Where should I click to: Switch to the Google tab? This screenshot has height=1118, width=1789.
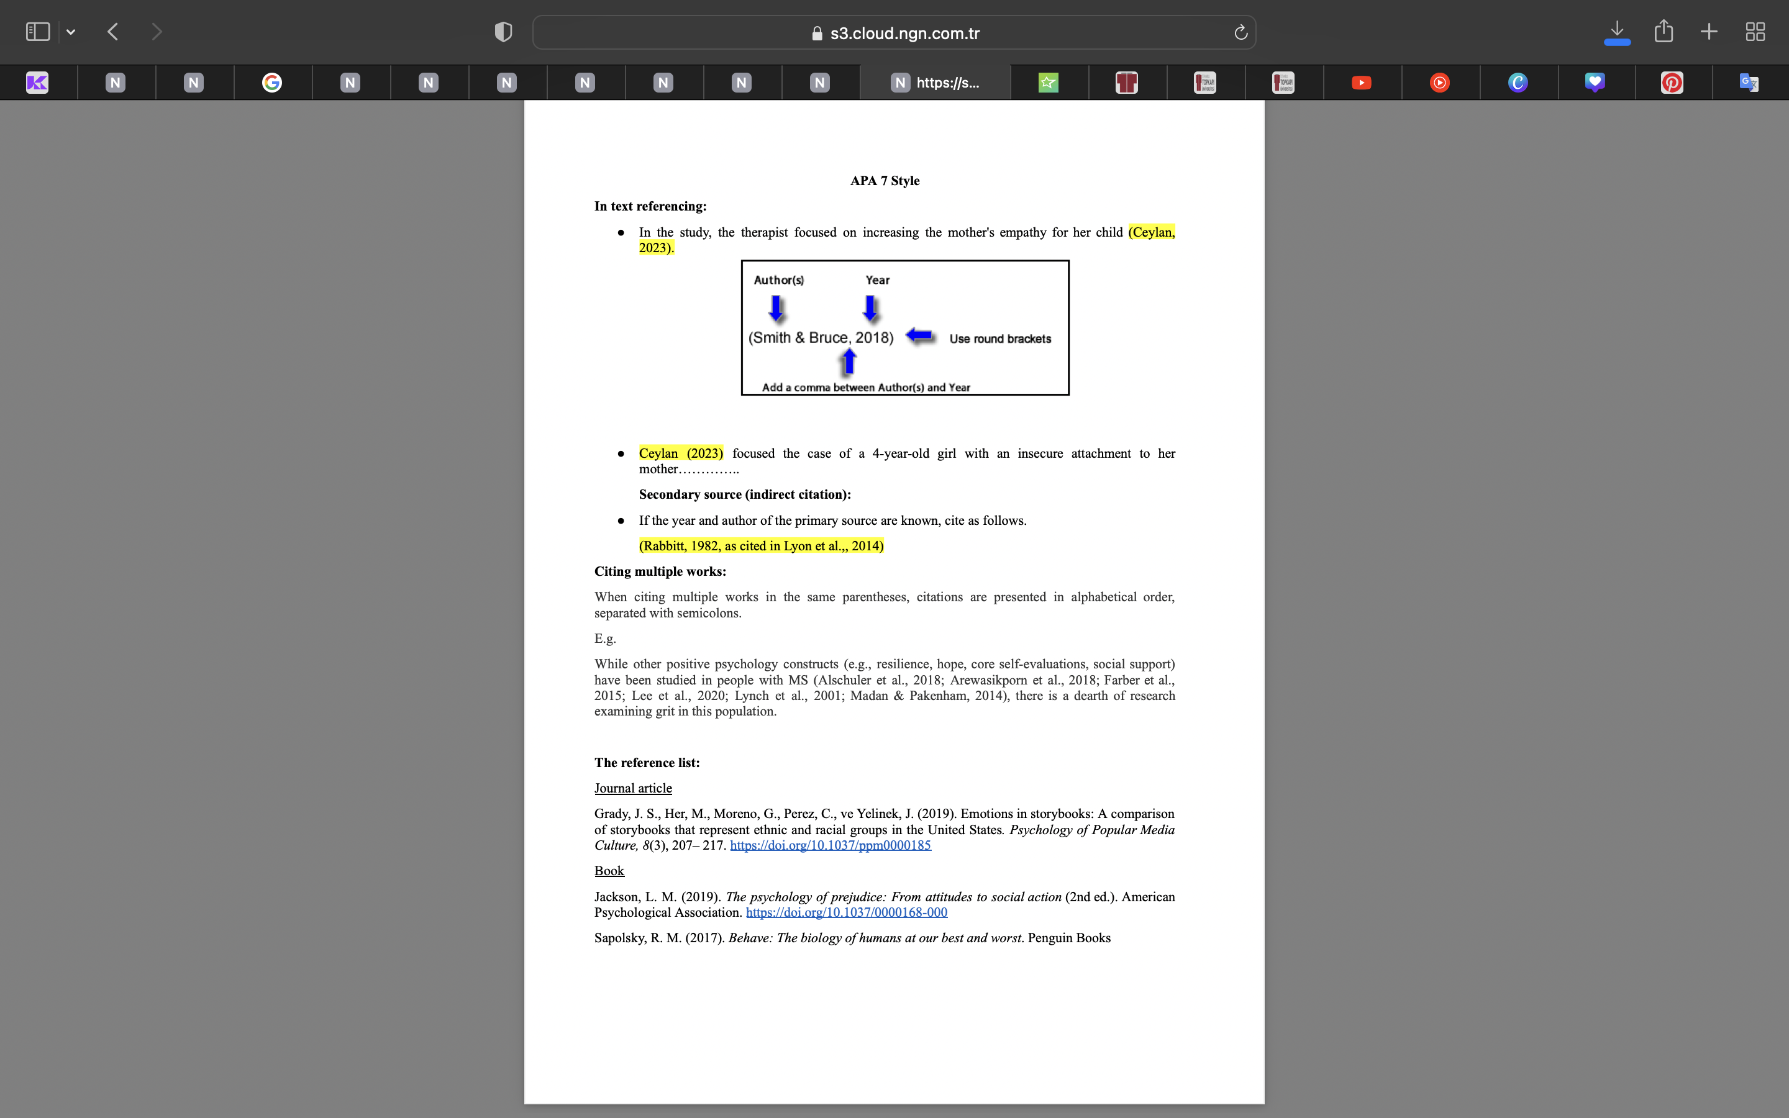click(272, 82)
